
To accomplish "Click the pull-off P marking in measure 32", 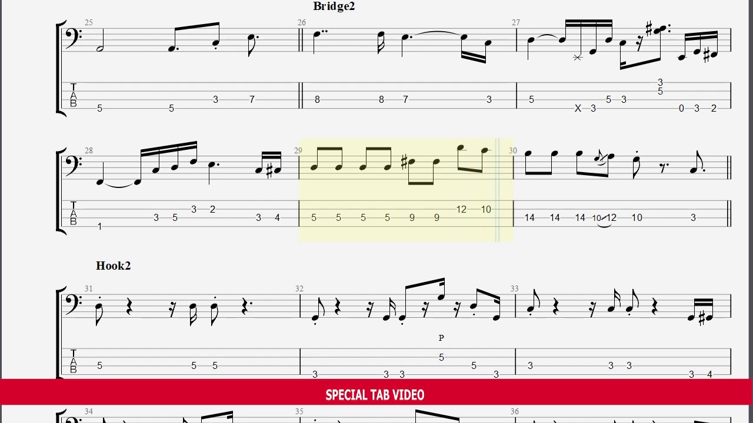I will pyautogui.click(x=441, y=338).
